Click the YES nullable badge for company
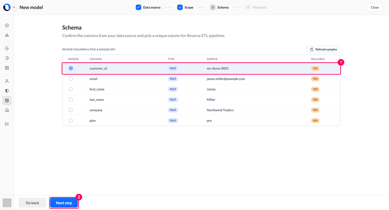This screenshot has height=210, width=389. (x=315, y=110)
